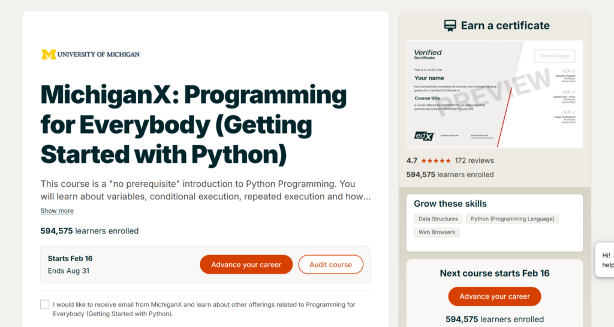Viewport: 614px width, 327px height.
Task: Click the certificate icon beside Earn a certificate
Action: coord(450,26)
